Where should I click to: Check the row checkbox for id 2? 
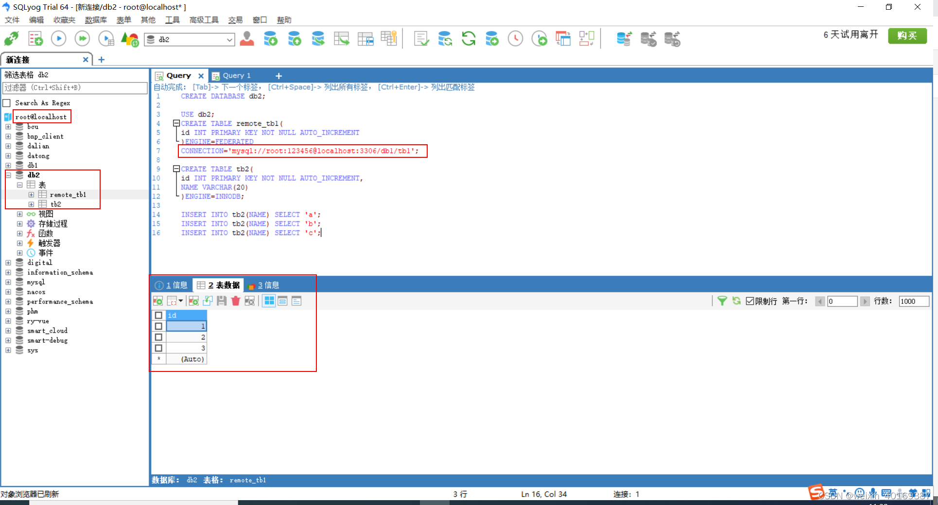point(158,337)
